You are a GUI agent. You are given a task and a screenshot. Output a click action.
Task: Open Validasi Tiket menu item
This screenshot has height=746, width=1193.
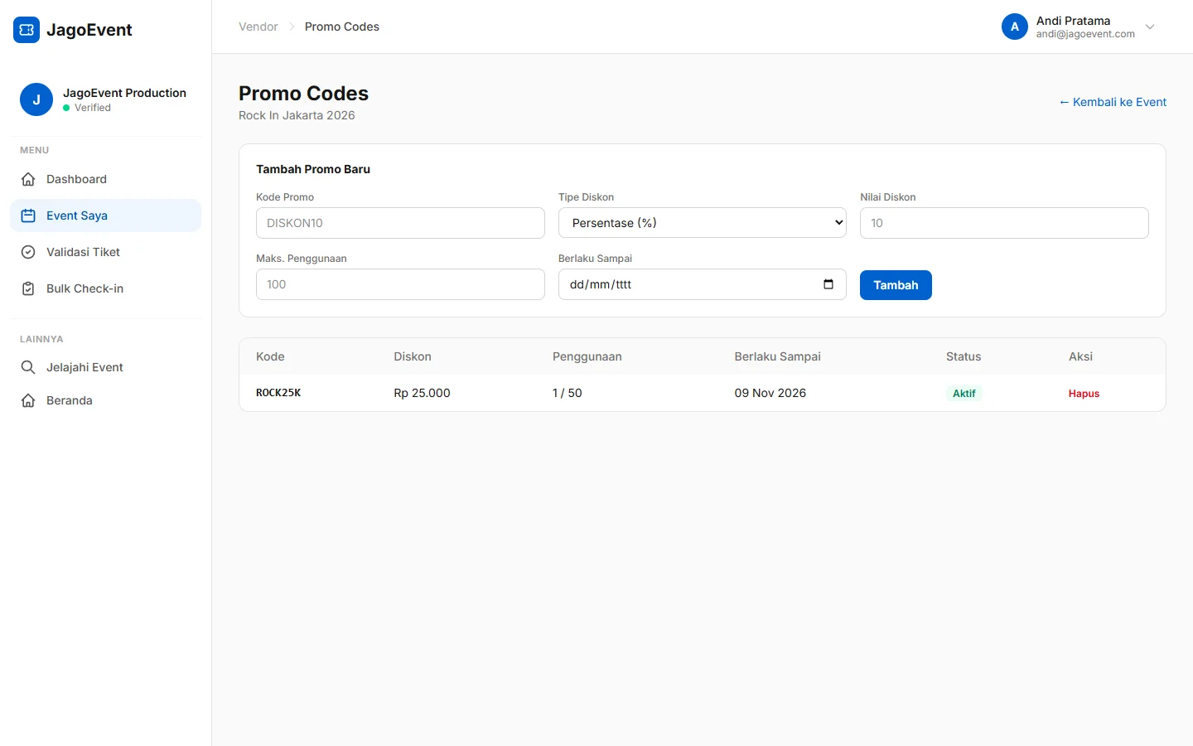pyautogui.click(x=105, y=252)
